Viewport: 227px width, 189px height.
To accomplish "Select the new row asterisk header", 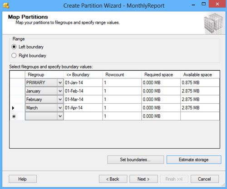I will (17, 116).
